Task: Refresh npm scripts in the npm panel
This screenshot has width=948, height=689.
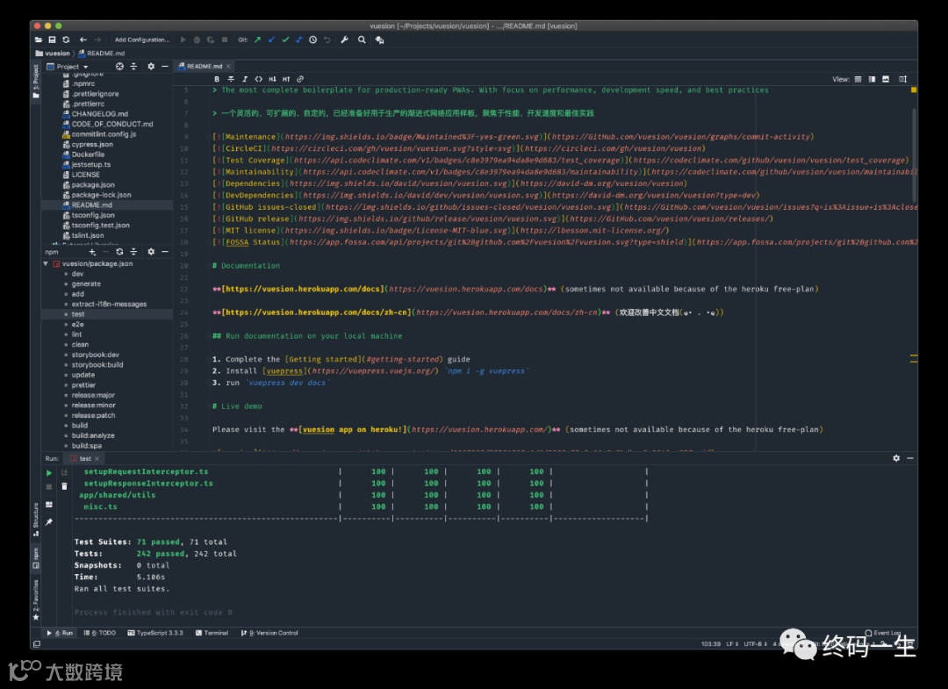Action: coord(119,251)
